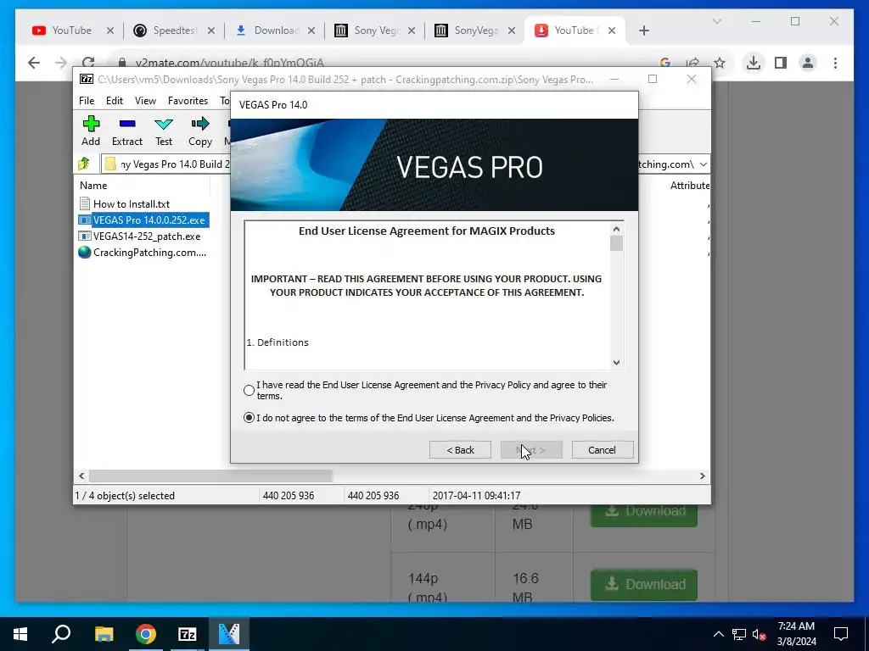Screen dimensions: 869x651
Task: Go up one folder level in 7-Zip
Action: point(84,164)
